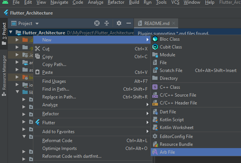The width and height of the screenshot is (241, 163).
Task: Click the Flutter logo beside Flutter_Architecture breadcrumb
Action: pyautogui.click(x=6, y=13)
